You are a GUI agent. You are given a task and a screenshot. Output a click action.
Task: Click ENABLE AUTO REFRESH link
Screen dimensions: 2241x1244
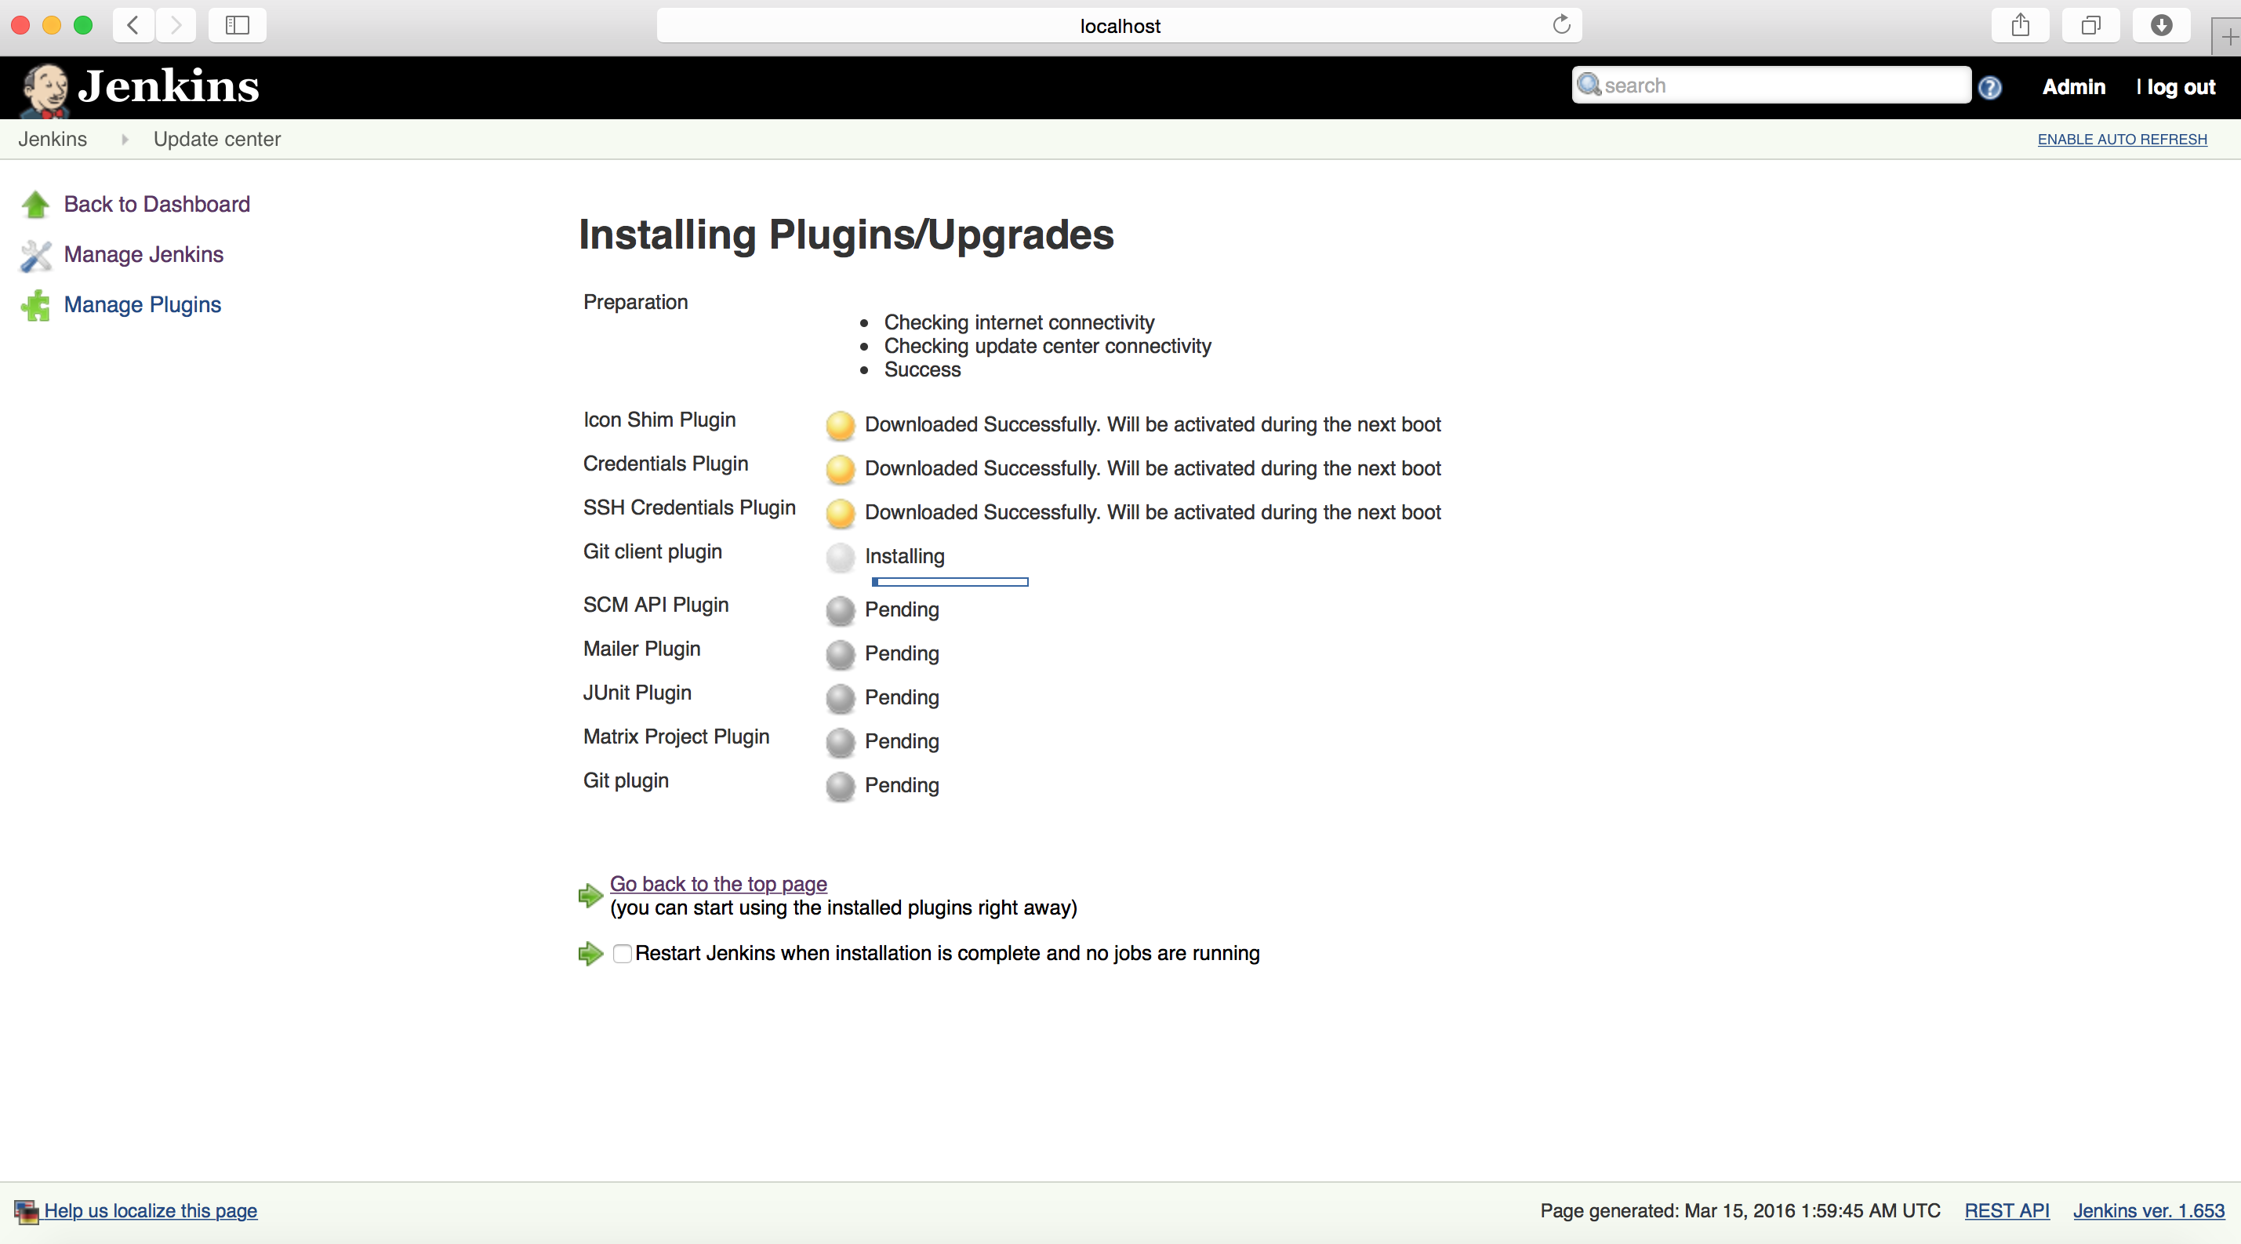(x=2122, y=139)
